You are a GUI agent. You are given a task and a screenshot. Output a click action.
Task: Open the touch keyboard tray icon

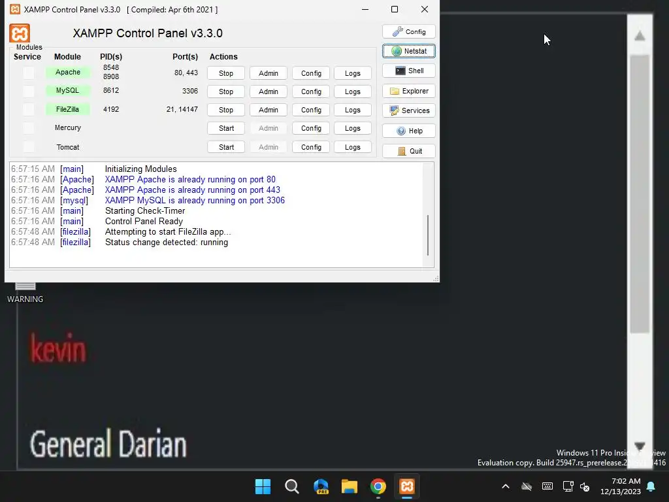click(x=547, y=486)
